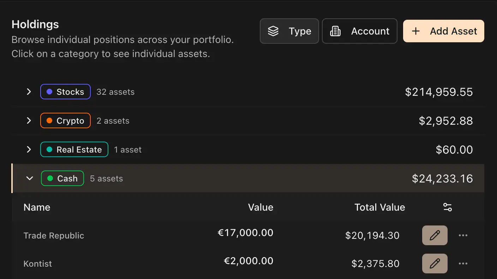Switch grouping to Account

click(359, 31)
